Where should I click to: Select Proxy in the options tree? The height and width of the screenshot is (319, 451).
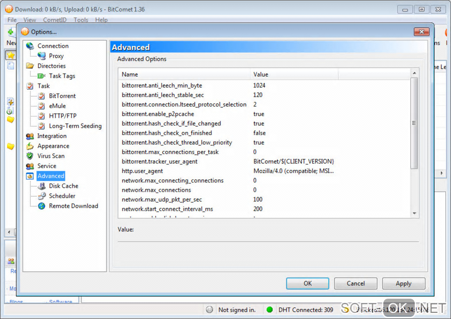[56, 56]
